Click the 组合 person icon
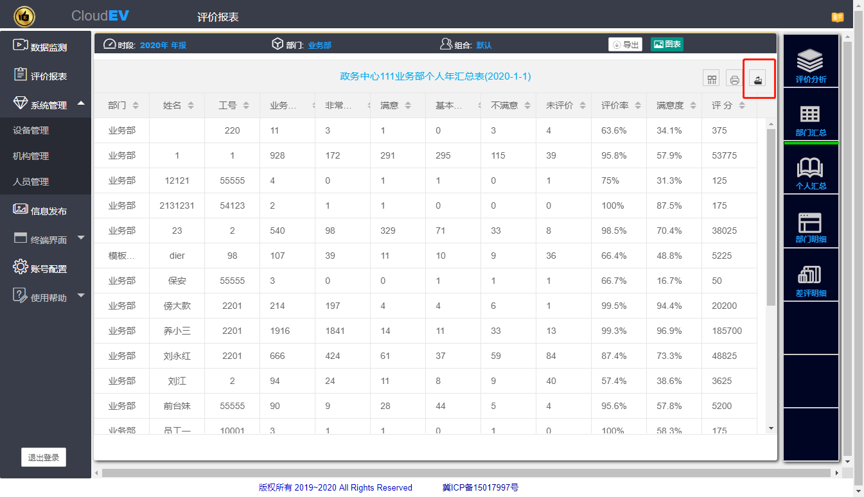This screenshot has width=864, height=497. [446, 44]
